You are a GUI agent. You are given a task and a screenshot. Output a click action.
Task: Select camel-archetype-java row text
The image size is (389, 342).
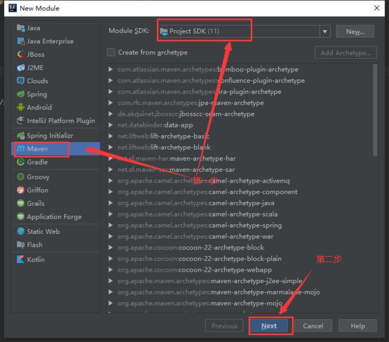pyautogui.click(x=196, y=203)
